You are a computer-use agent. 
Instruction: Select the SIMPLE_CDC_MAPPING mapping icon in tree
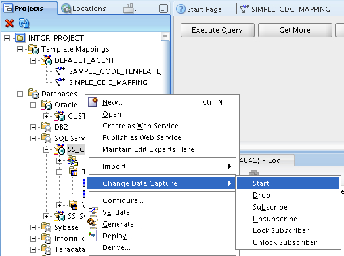coord(60,82)
